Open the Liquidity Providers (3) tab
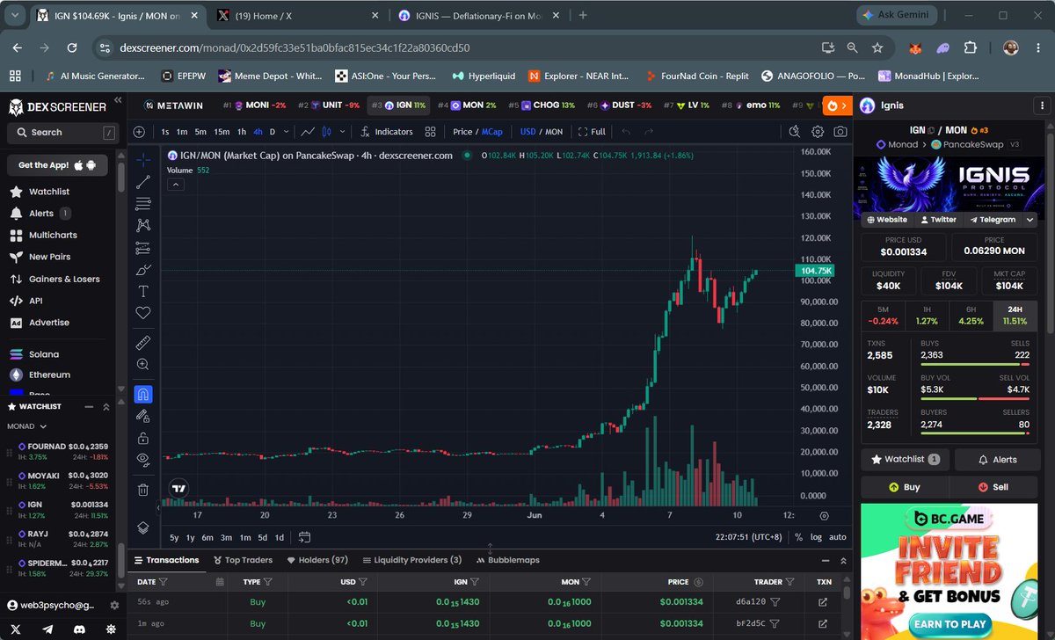1055x640 pixels. pyautogui.click(x=411, y=560)
